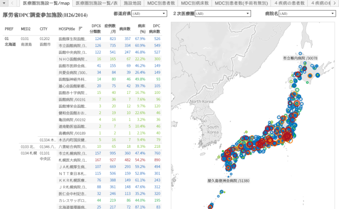Click the sort icon beside HOSPtitle
339x209 pixels.
coord(81,29)
